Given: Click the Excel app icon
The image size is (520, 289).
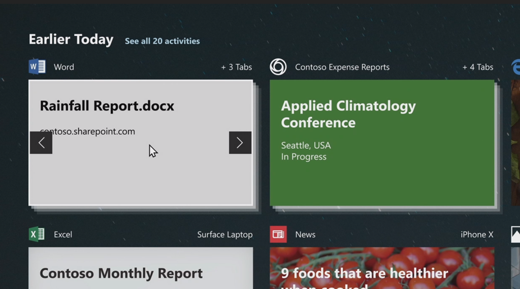Looking at the screenshot, I should coord(37,234).
